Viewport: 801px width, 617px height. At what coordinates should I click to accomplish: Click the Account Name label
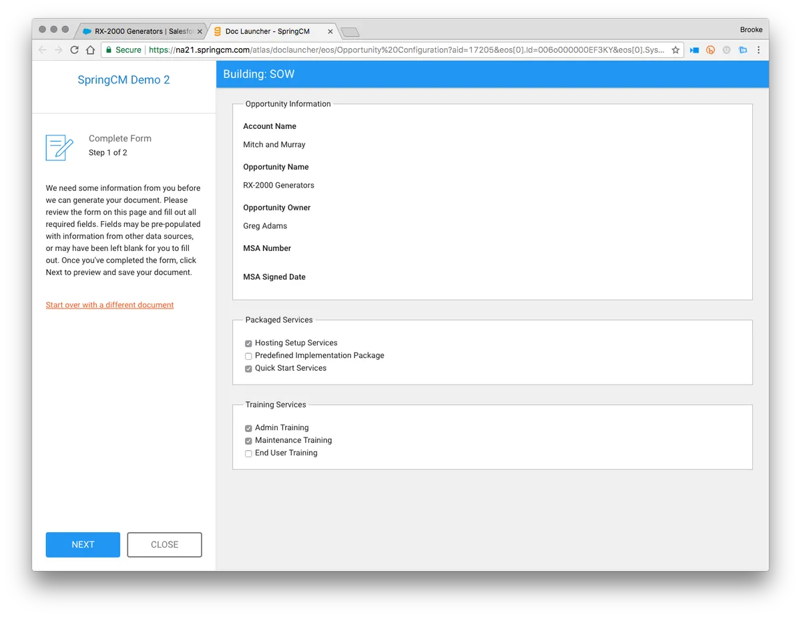[x=270, y=126]
